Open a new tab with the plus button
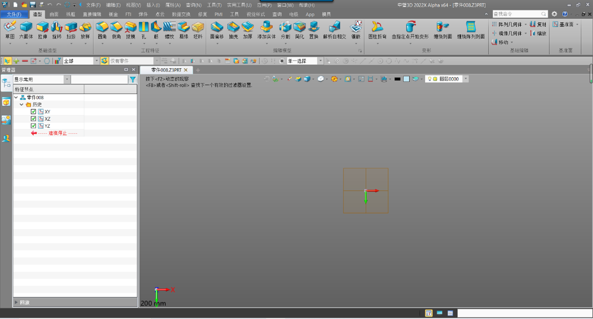Image resolution: width=593 pixels, height=319 pixels. 198,70
